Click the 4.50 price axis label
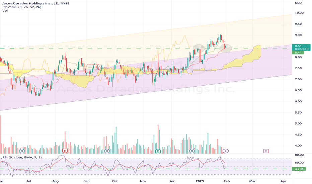This screenshot has height=184, width=312. pyautogui.click(x=298, y=134)
